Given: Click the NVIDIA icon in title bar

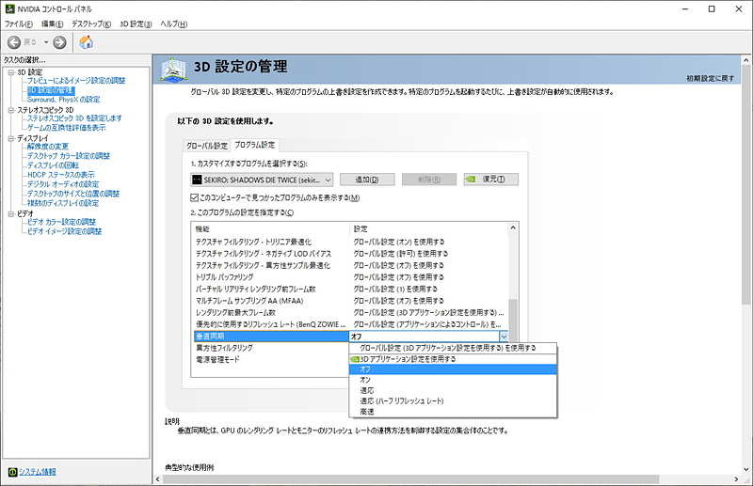Looking at the screenshot, I should (9, 8).
